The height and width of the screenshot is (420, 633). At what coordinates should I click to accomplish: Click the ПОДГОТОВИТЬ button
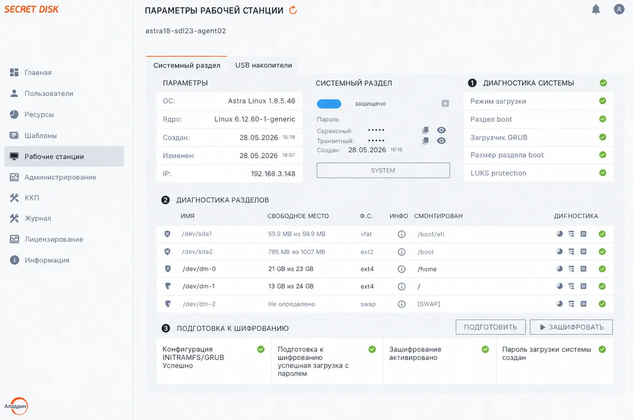click(x=490, y=327)
